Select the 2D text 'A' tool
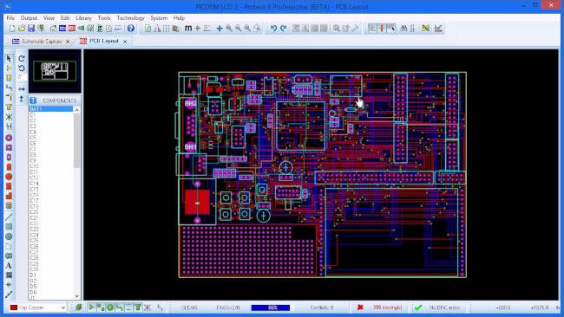Screen dimensions: 564x317 coord(9,266)
